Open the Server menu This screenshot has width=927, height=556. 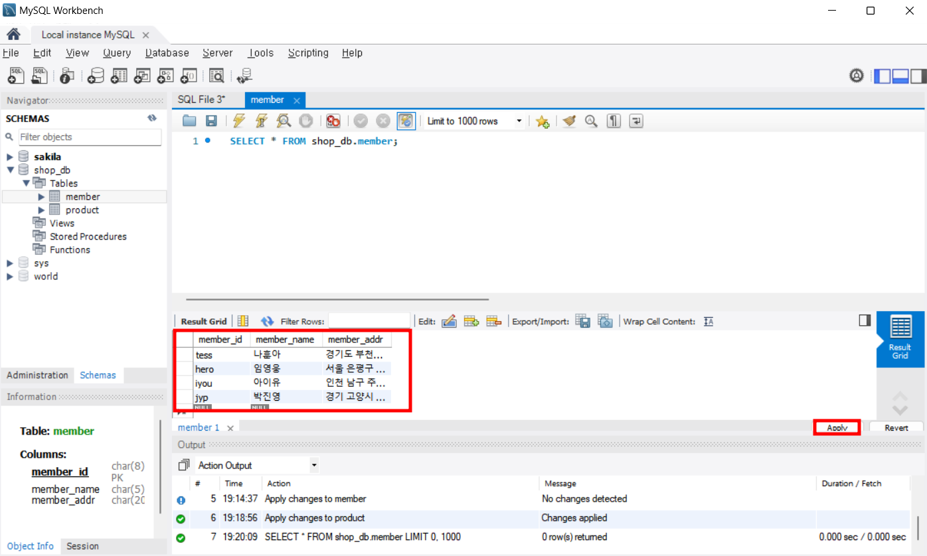[218, 53]
